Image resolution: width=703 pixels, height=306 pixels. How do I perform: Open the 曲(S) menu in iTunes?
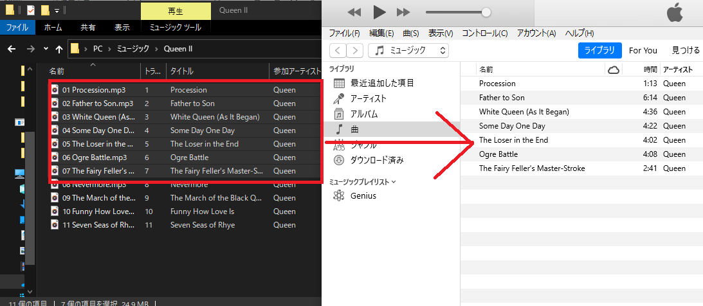[x=411, y=33]
